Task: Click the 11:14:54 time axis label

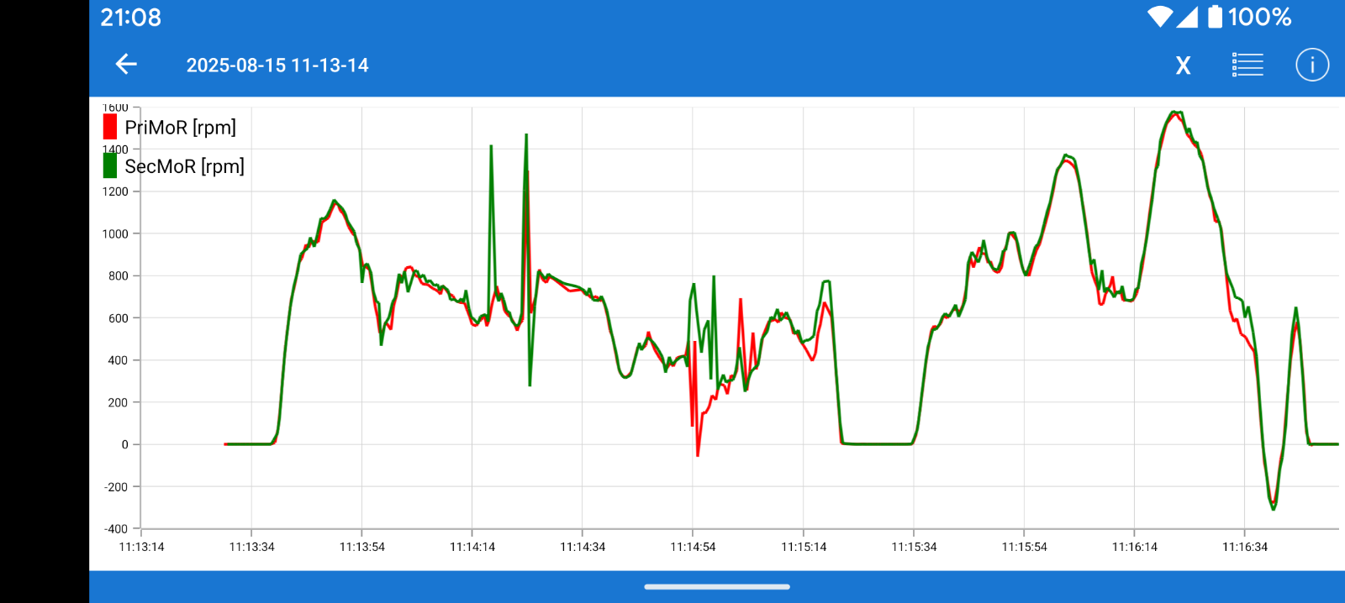Action: click(693, 547)
